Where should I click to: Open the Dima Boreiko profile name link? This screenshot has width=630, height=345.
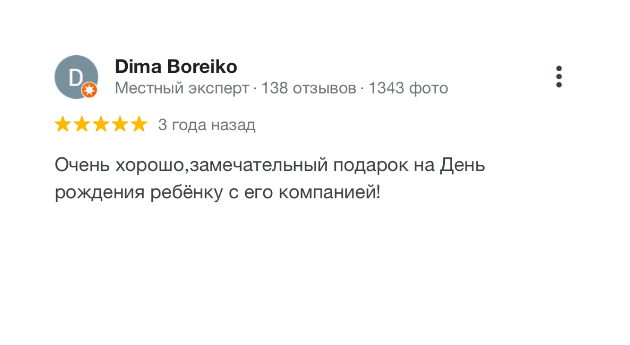pyautogui.click(x=176, y=67)
